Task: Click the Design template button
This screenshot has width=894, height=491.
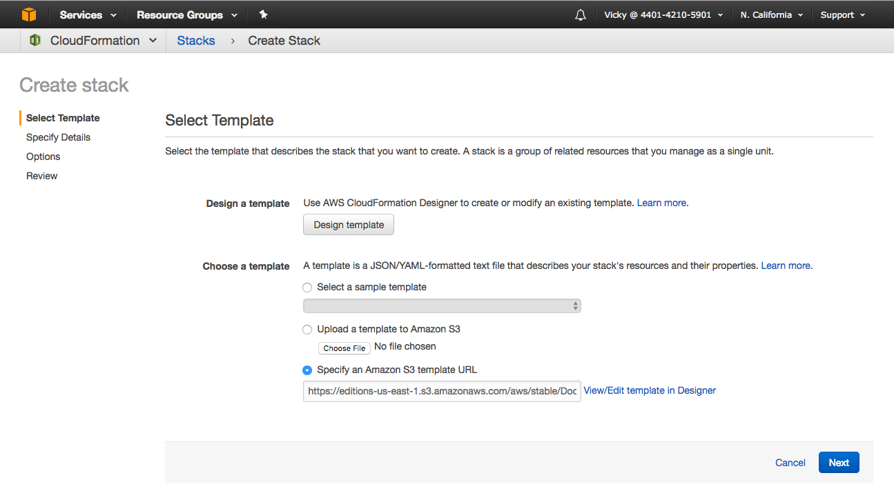Action: [x=349, y=225]
